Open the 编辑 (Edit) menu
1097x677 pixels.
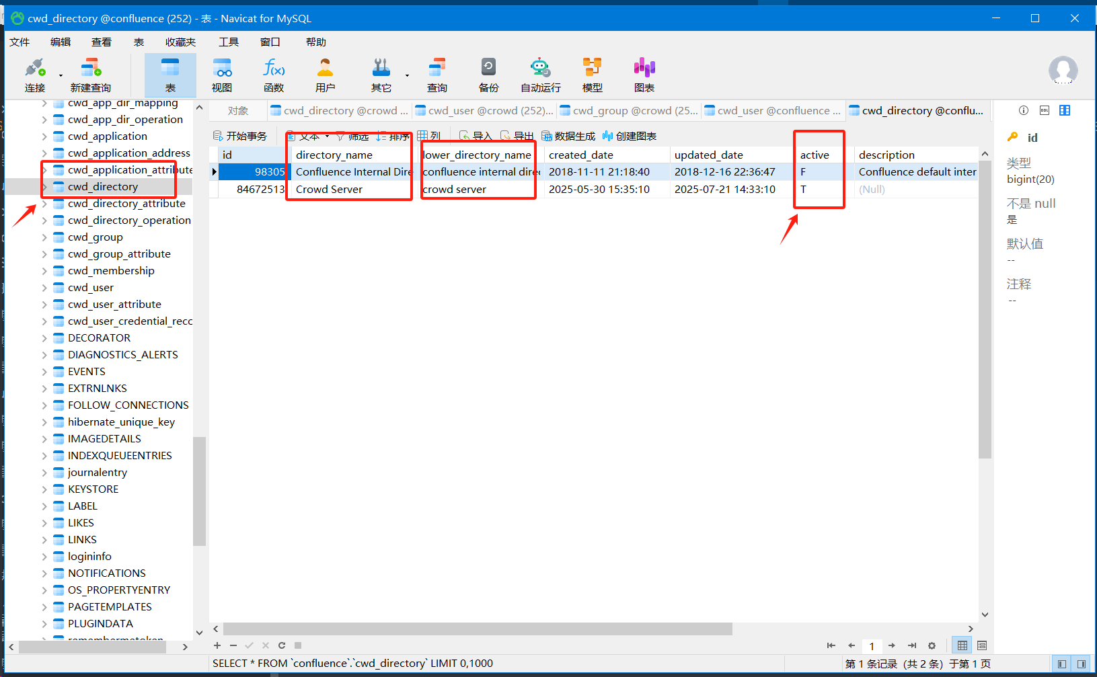pyautogui.click(x=61, y=42)
